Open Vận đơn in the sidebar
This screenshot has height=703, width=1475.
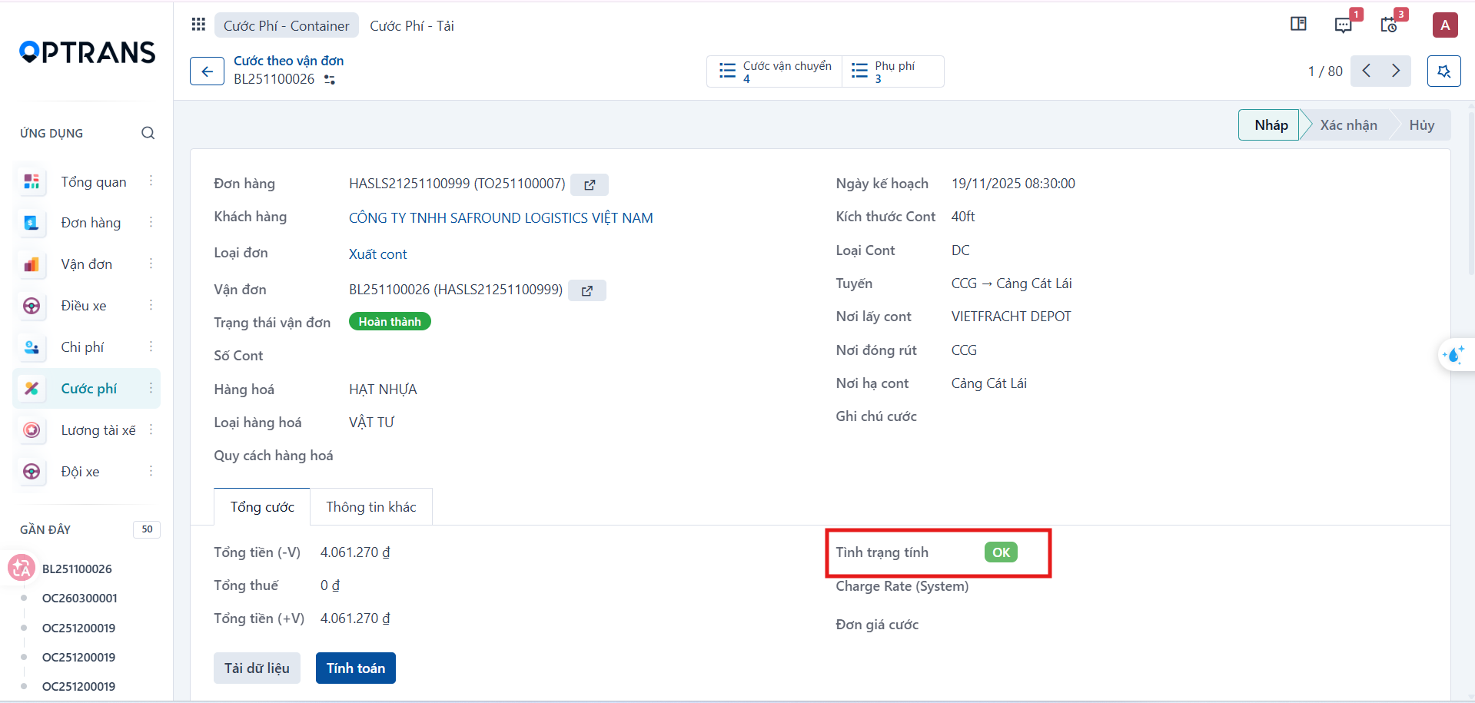[86, 264]
